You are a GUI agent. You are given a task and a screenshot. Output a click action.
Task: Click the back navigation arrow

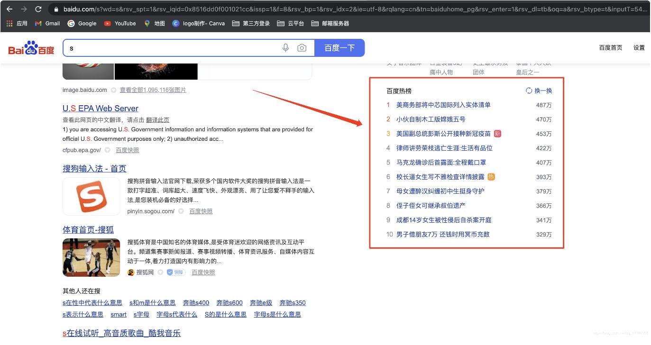[x=9, y=8]
